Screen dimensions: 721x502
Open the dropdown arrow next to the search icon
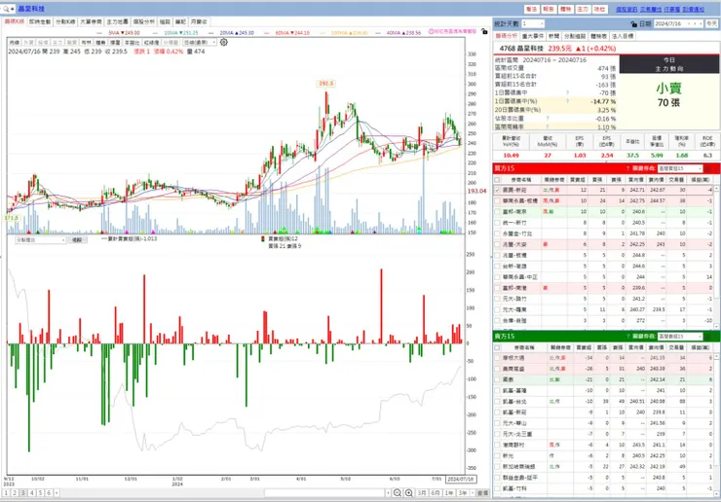12,9
